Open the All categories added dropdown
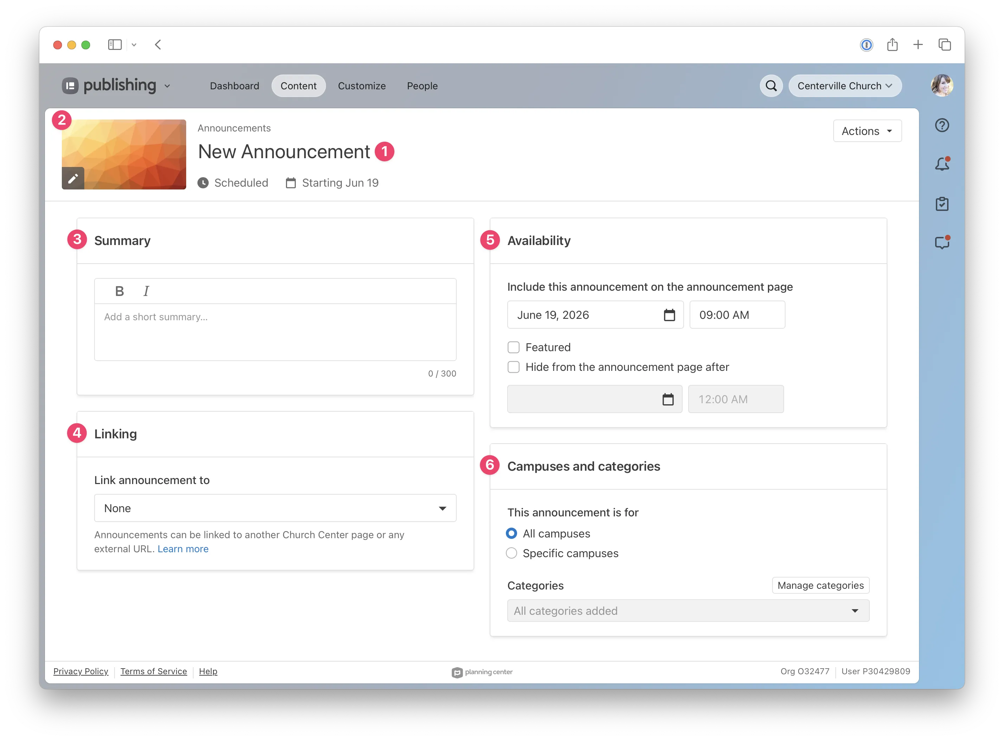 [688, 611]
